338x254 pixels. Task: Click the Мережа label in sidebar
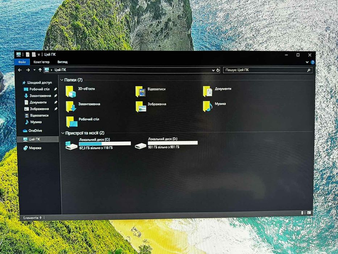[x=35, y=148]
